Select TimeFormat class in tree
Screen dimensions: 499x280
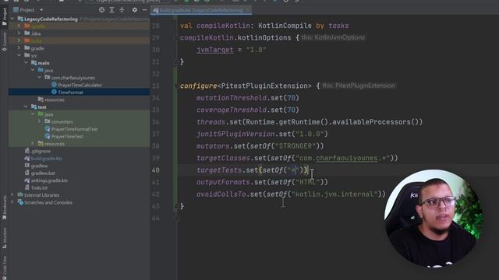click(x=70, y=93)
